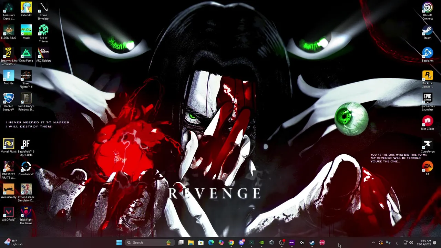Select the Riot Client desktop icon

[x=428, y=123]
